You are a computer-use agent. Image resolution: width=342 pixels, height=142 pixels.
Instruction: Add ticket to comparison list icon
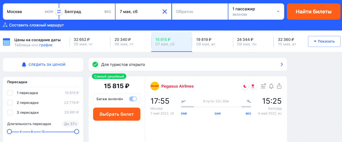click(264, 86)
